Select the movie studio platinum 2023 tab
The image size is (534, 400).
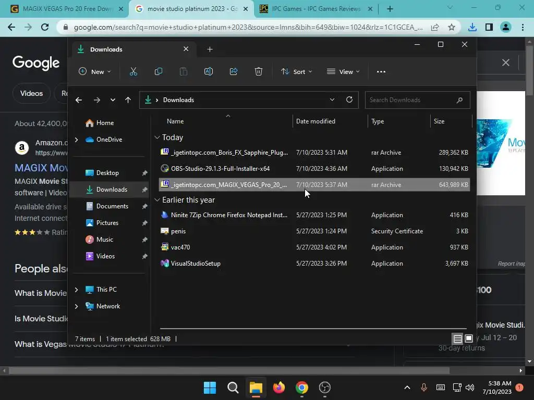point(191,9)
